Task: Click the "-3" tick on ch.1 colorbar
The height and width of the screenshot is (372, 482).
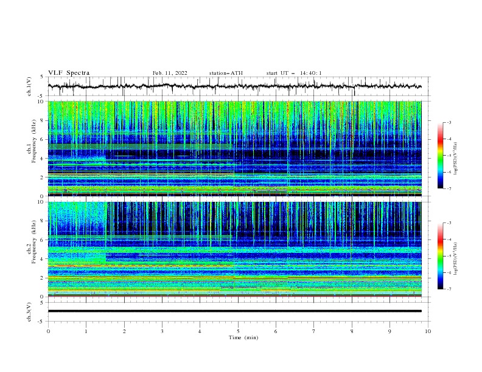Action: [449, 122]
